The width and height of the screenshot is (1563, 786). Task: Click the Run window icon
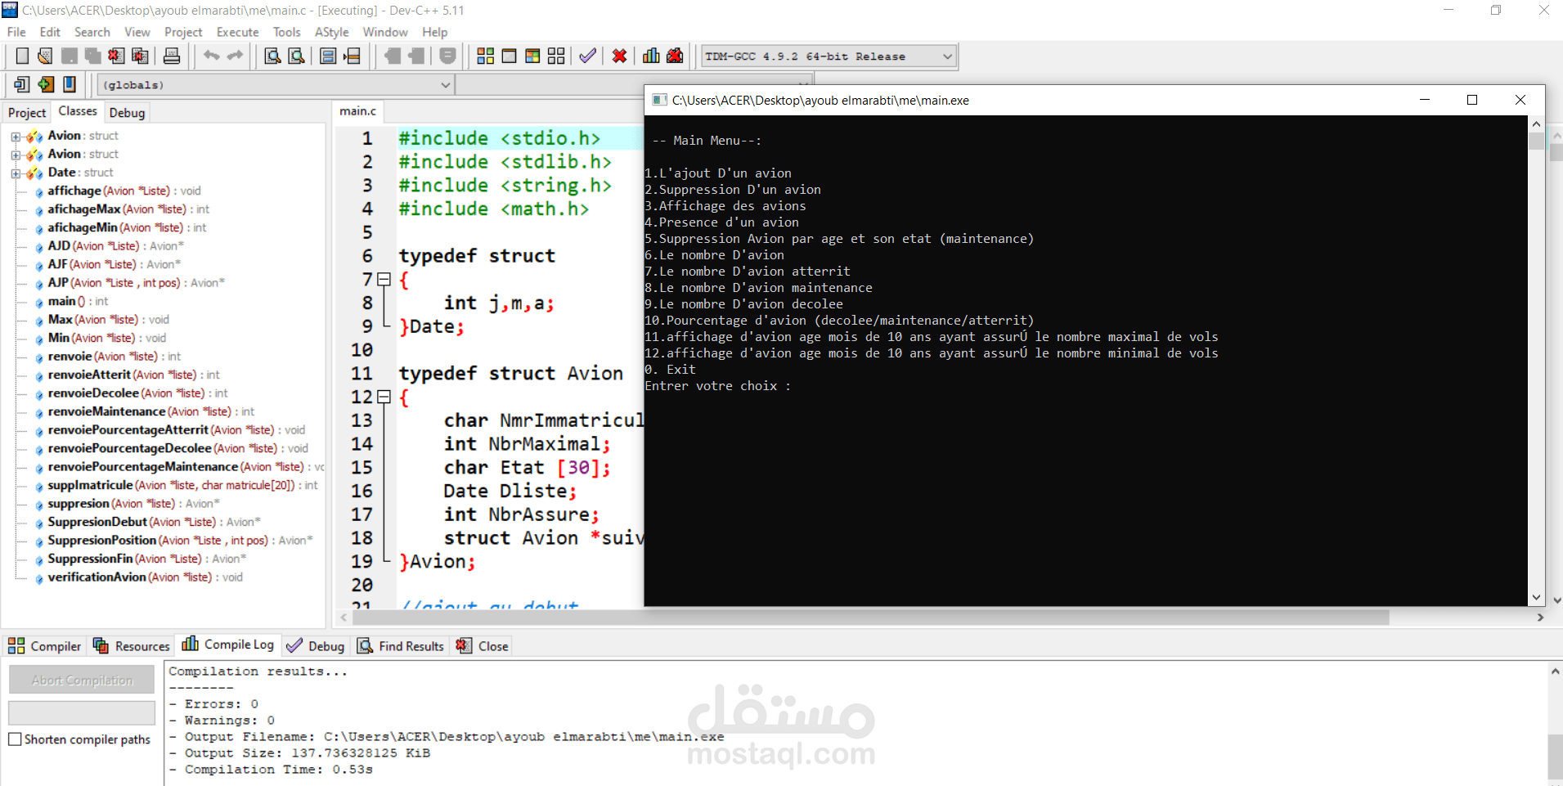(509, 56)
